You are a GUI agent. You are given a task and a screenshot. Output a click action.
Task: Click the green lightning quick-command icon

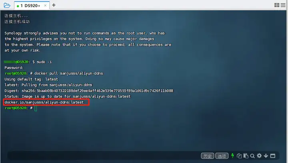pyautogui.click(x=232, y=155)
